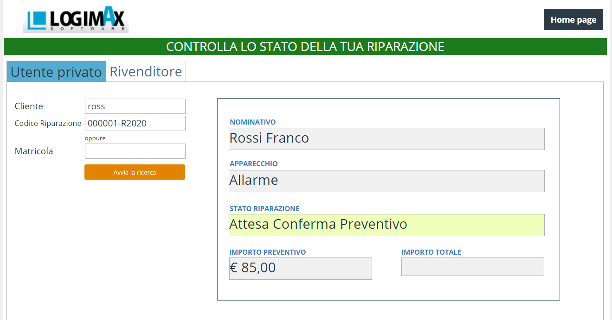This screenshot has width=612, height=320.
Task: Go to the Home page button
Action: click(573, 20)
